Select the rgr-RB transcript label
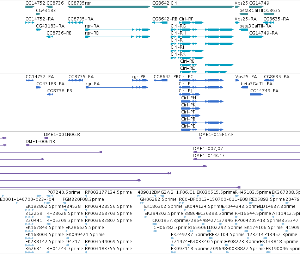300x254 pixels. pyautogui.click(x=92, y=33)
